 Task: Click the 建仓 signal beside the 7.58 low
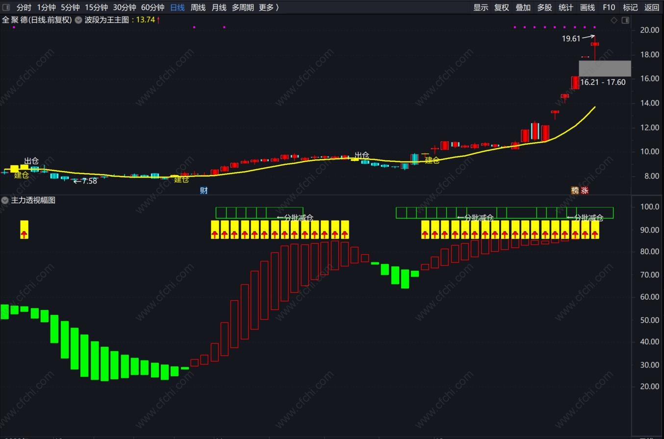click(x=181, y=180)
